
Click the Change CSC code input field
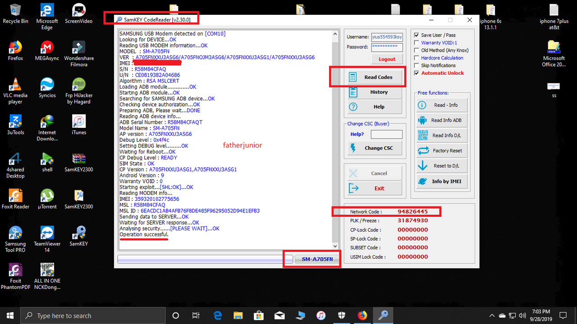[387, 135]
